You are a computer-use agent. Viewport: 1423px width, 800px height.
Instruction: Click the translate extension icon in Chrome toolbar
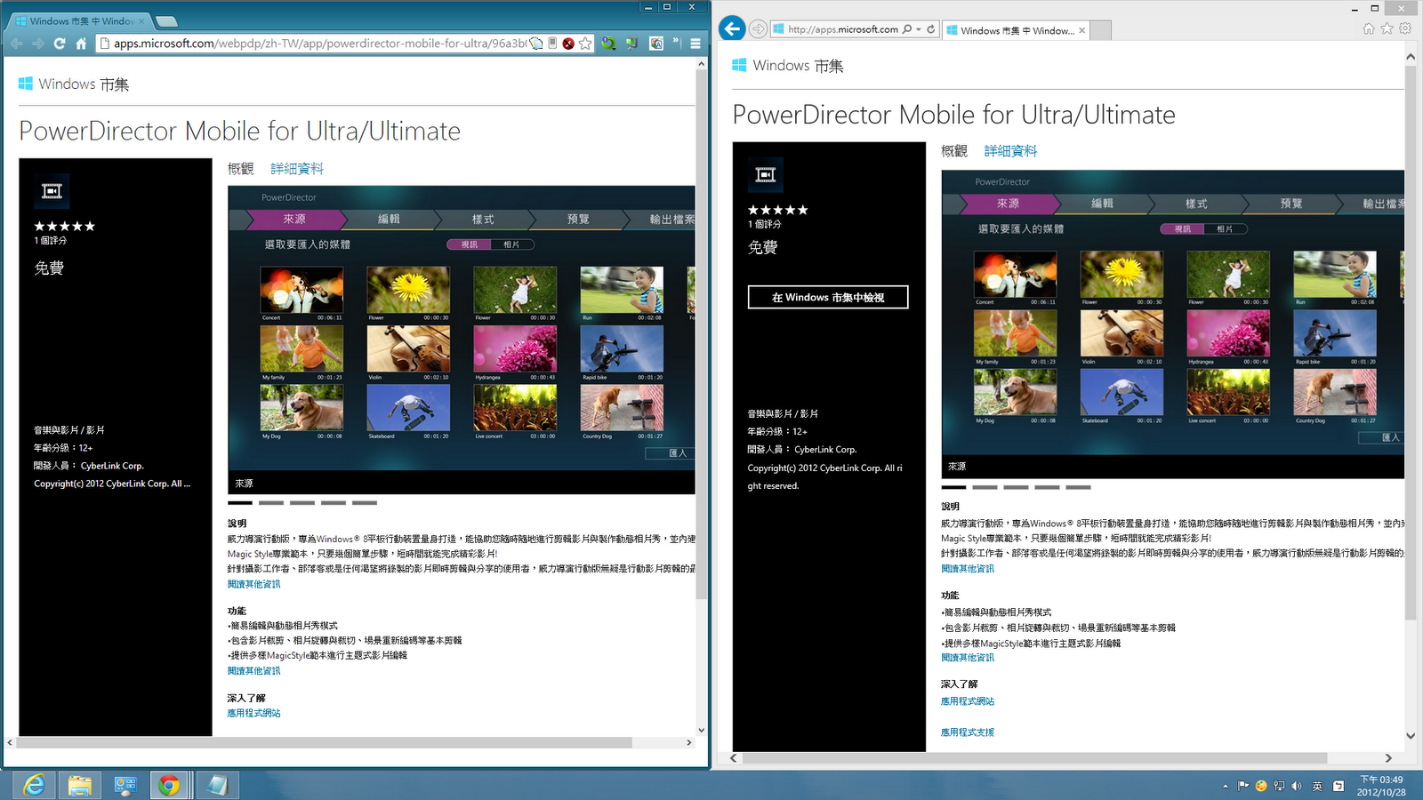(x=656, y=44)
